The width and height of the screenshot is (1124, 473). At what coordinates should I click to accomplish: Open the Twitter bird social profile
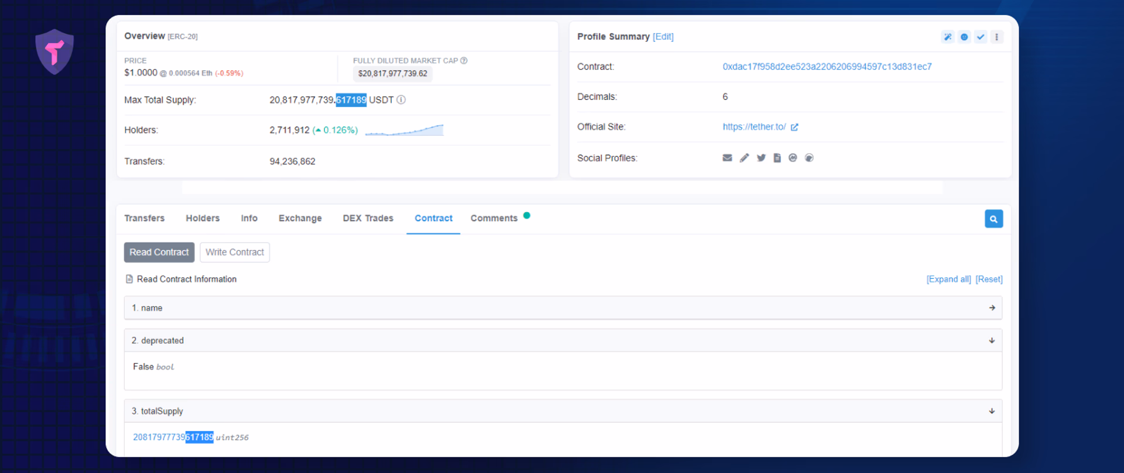pos(761,158)
